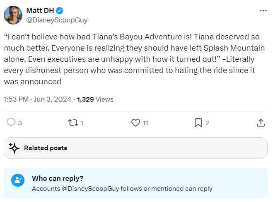Viewport: 273px width, 202px height.
Task: Bookmark this post with the bookmark icon
Action: [198, 123]
